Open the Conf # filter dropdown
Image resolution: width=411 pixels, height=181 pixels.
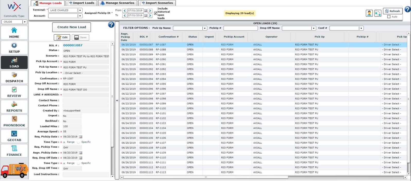pos(361,28)
